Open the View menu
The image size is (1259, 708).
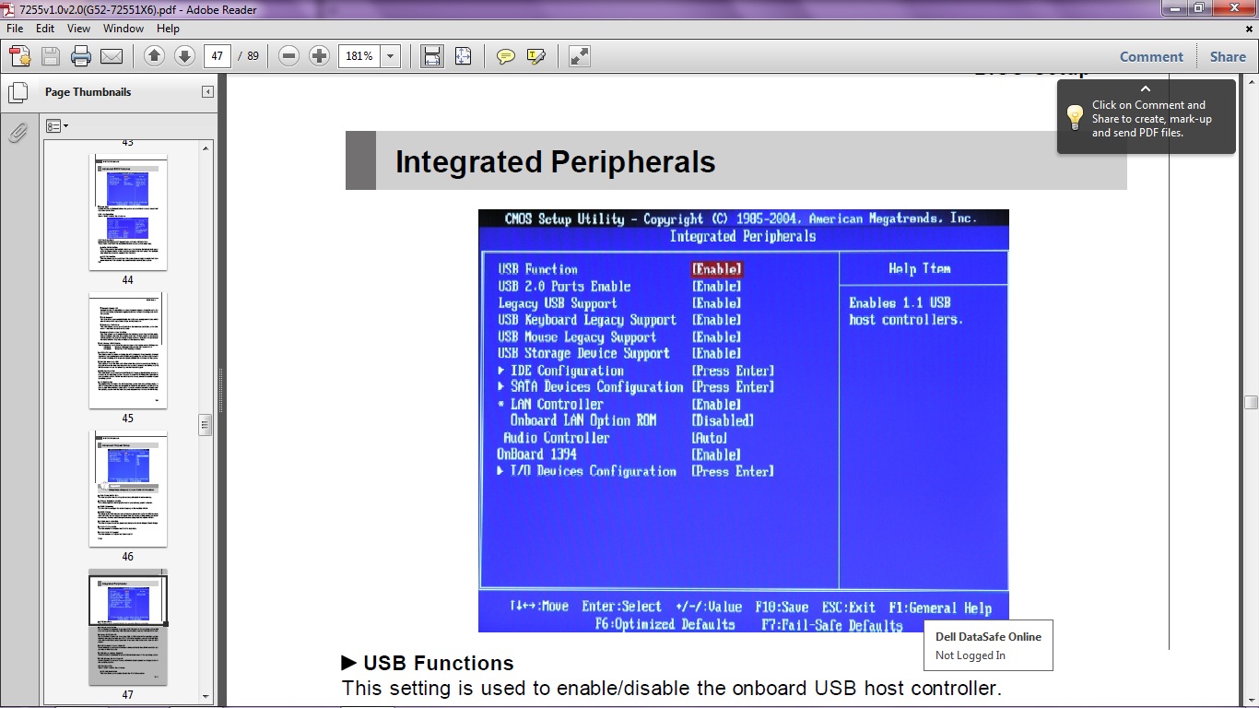click(78, 29)
